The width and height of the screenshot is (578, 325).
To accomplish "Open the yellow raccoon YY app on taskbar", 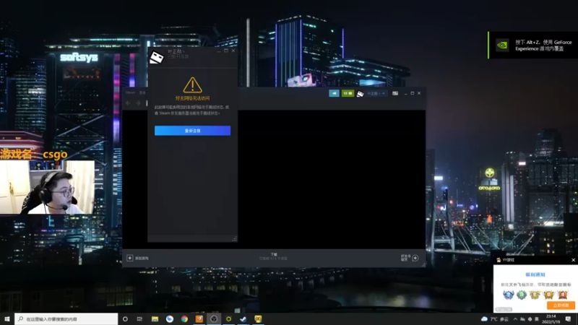I will pos(258,318).
